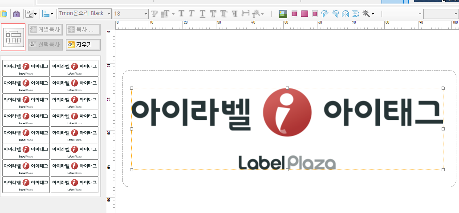
Task: Select the last row left label thumbnail
Action: click(26, 185)
